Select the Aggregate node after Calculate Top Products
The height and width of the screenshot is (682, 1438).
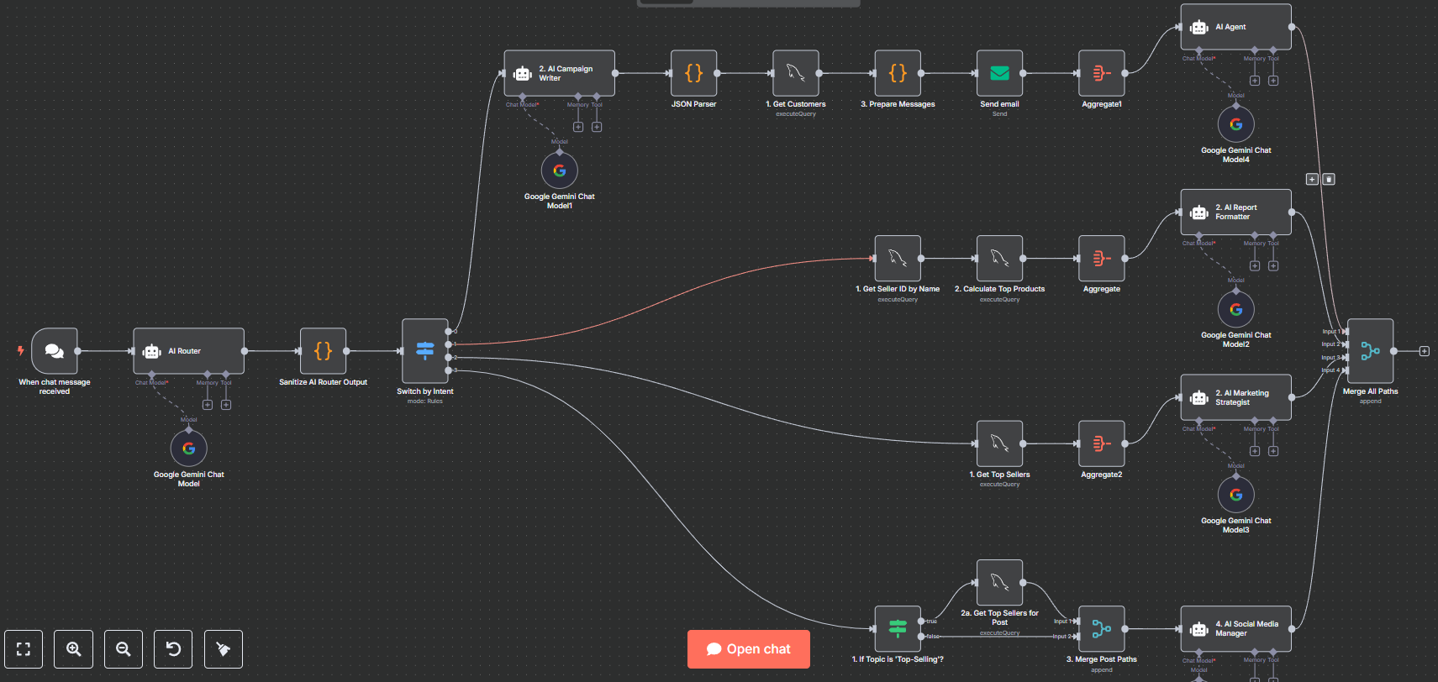point(1102,258)
